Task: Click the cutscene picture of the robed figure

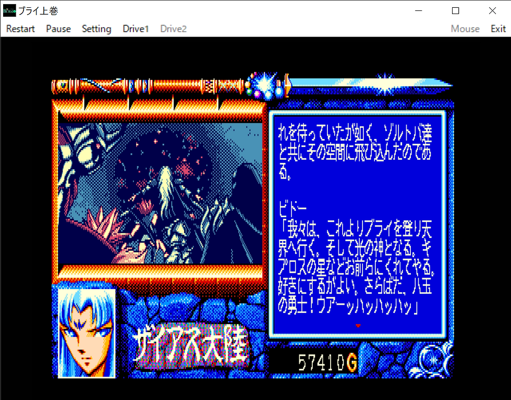Action: click(x=160, y=193)
